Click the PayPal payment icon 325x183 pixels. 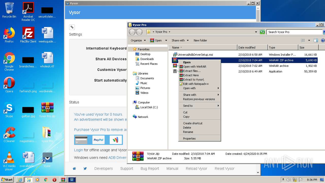tap(99, 140)
